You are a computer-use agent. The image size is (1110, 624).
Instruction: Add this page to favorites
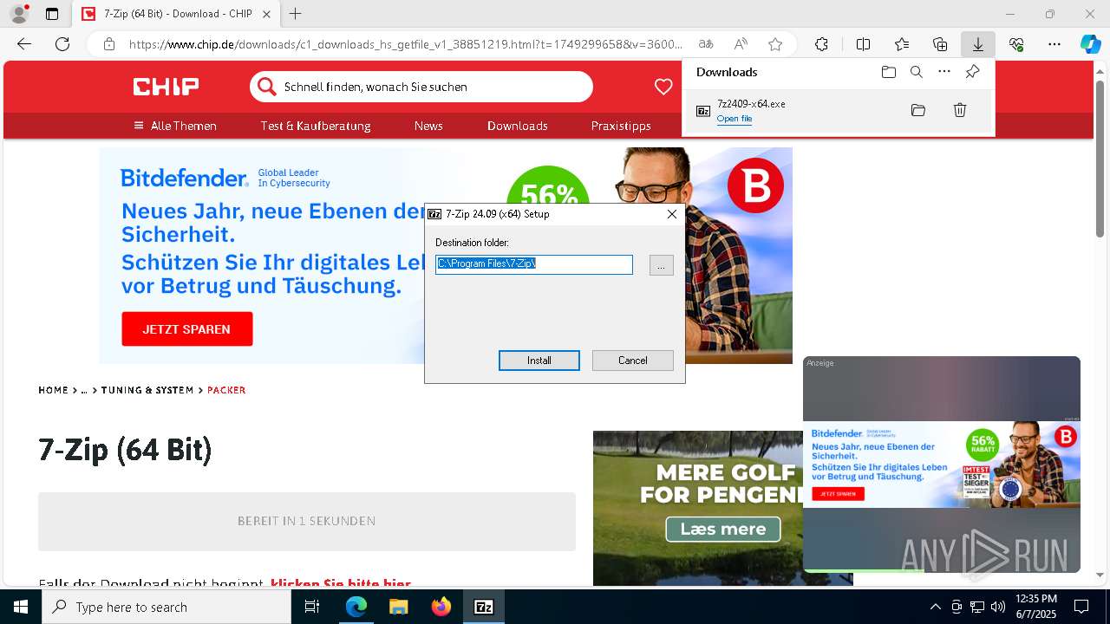coord(775,44)
